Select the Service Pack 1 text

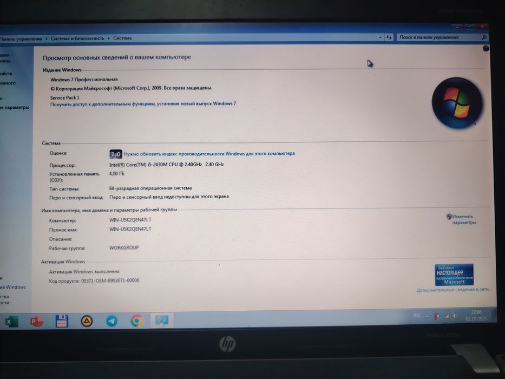[x=64, y=97]
